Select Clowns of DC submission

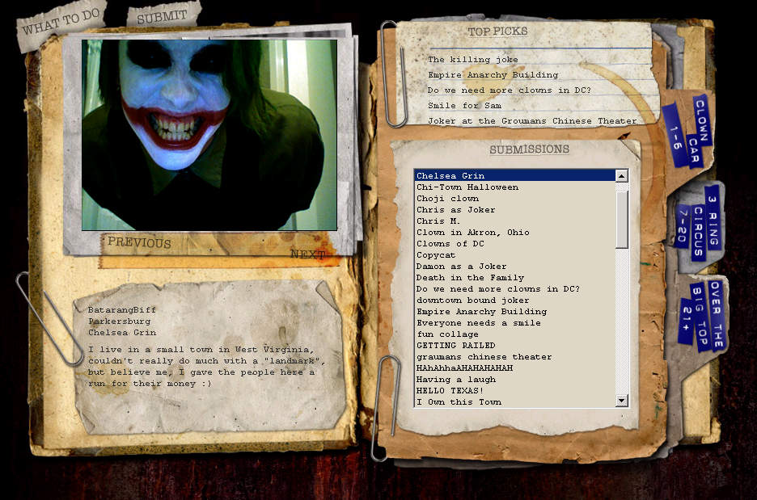[x=515, y=243]
